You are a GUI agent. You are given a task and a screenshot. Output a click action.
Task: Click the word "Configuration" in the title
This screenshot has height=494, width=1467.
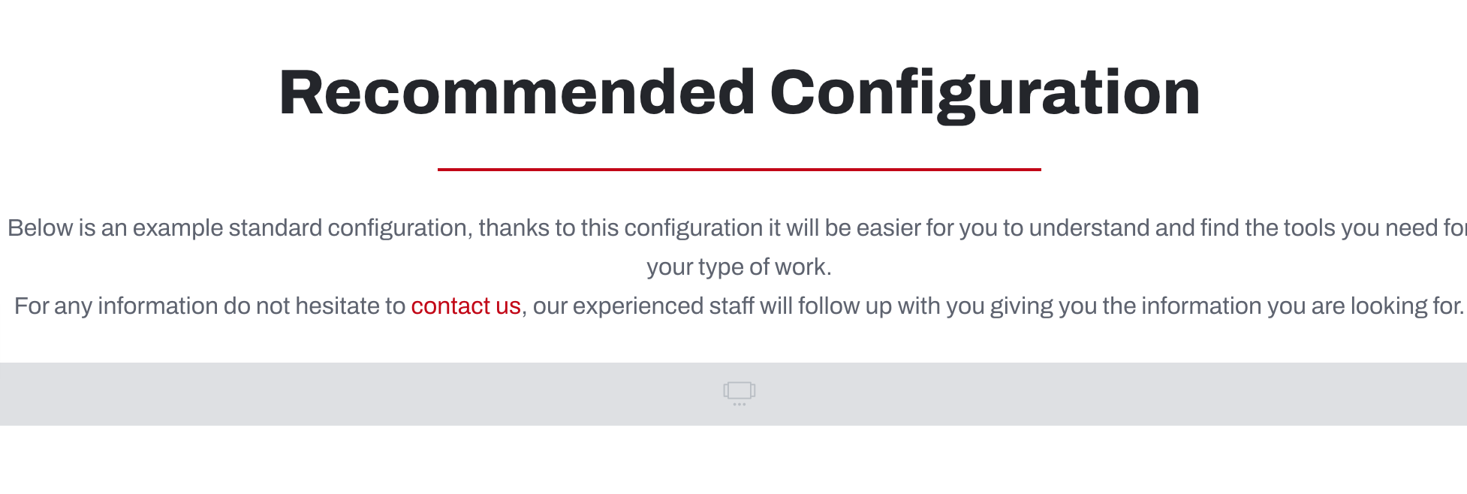pos(984,93)
